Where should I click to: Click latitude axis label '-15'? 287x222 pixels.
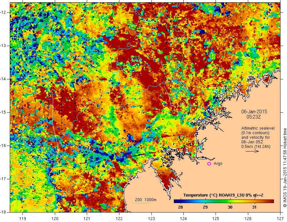pyautogui.click(x=4, y=112)
